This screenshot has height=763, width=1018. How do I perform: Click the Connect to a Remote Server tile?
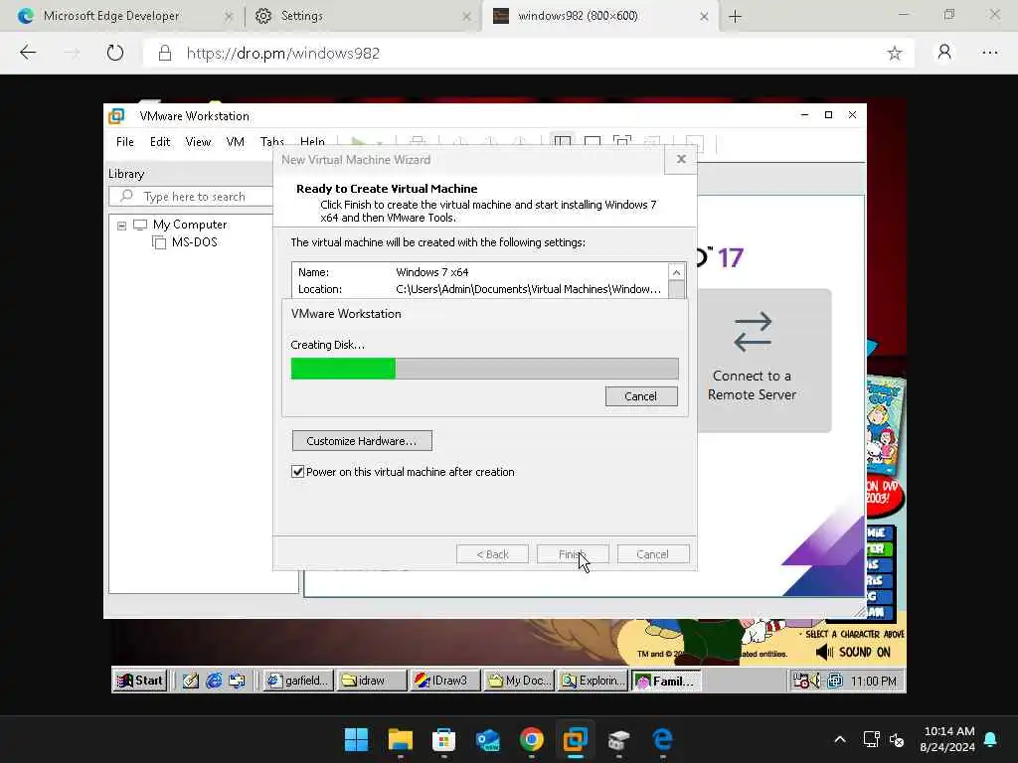point(763,361)
